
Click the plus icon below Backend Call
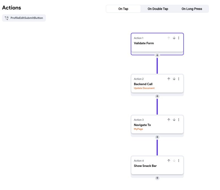point(157,96)
